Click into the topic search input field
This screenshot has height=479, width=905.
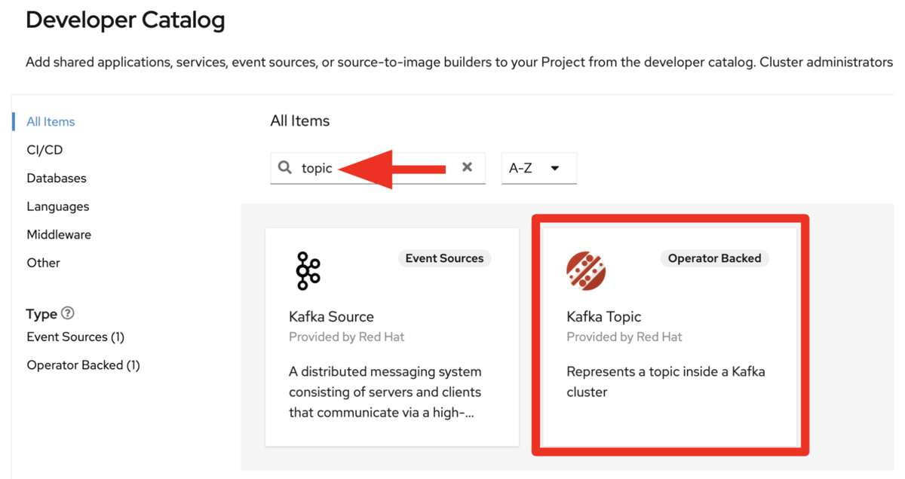tap(377, 168)
